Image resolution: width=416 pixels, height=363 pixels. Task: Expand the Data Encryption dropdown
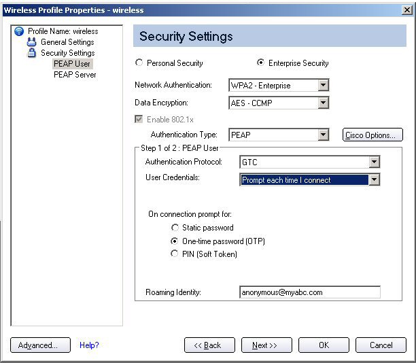click(x=323, y=103)
